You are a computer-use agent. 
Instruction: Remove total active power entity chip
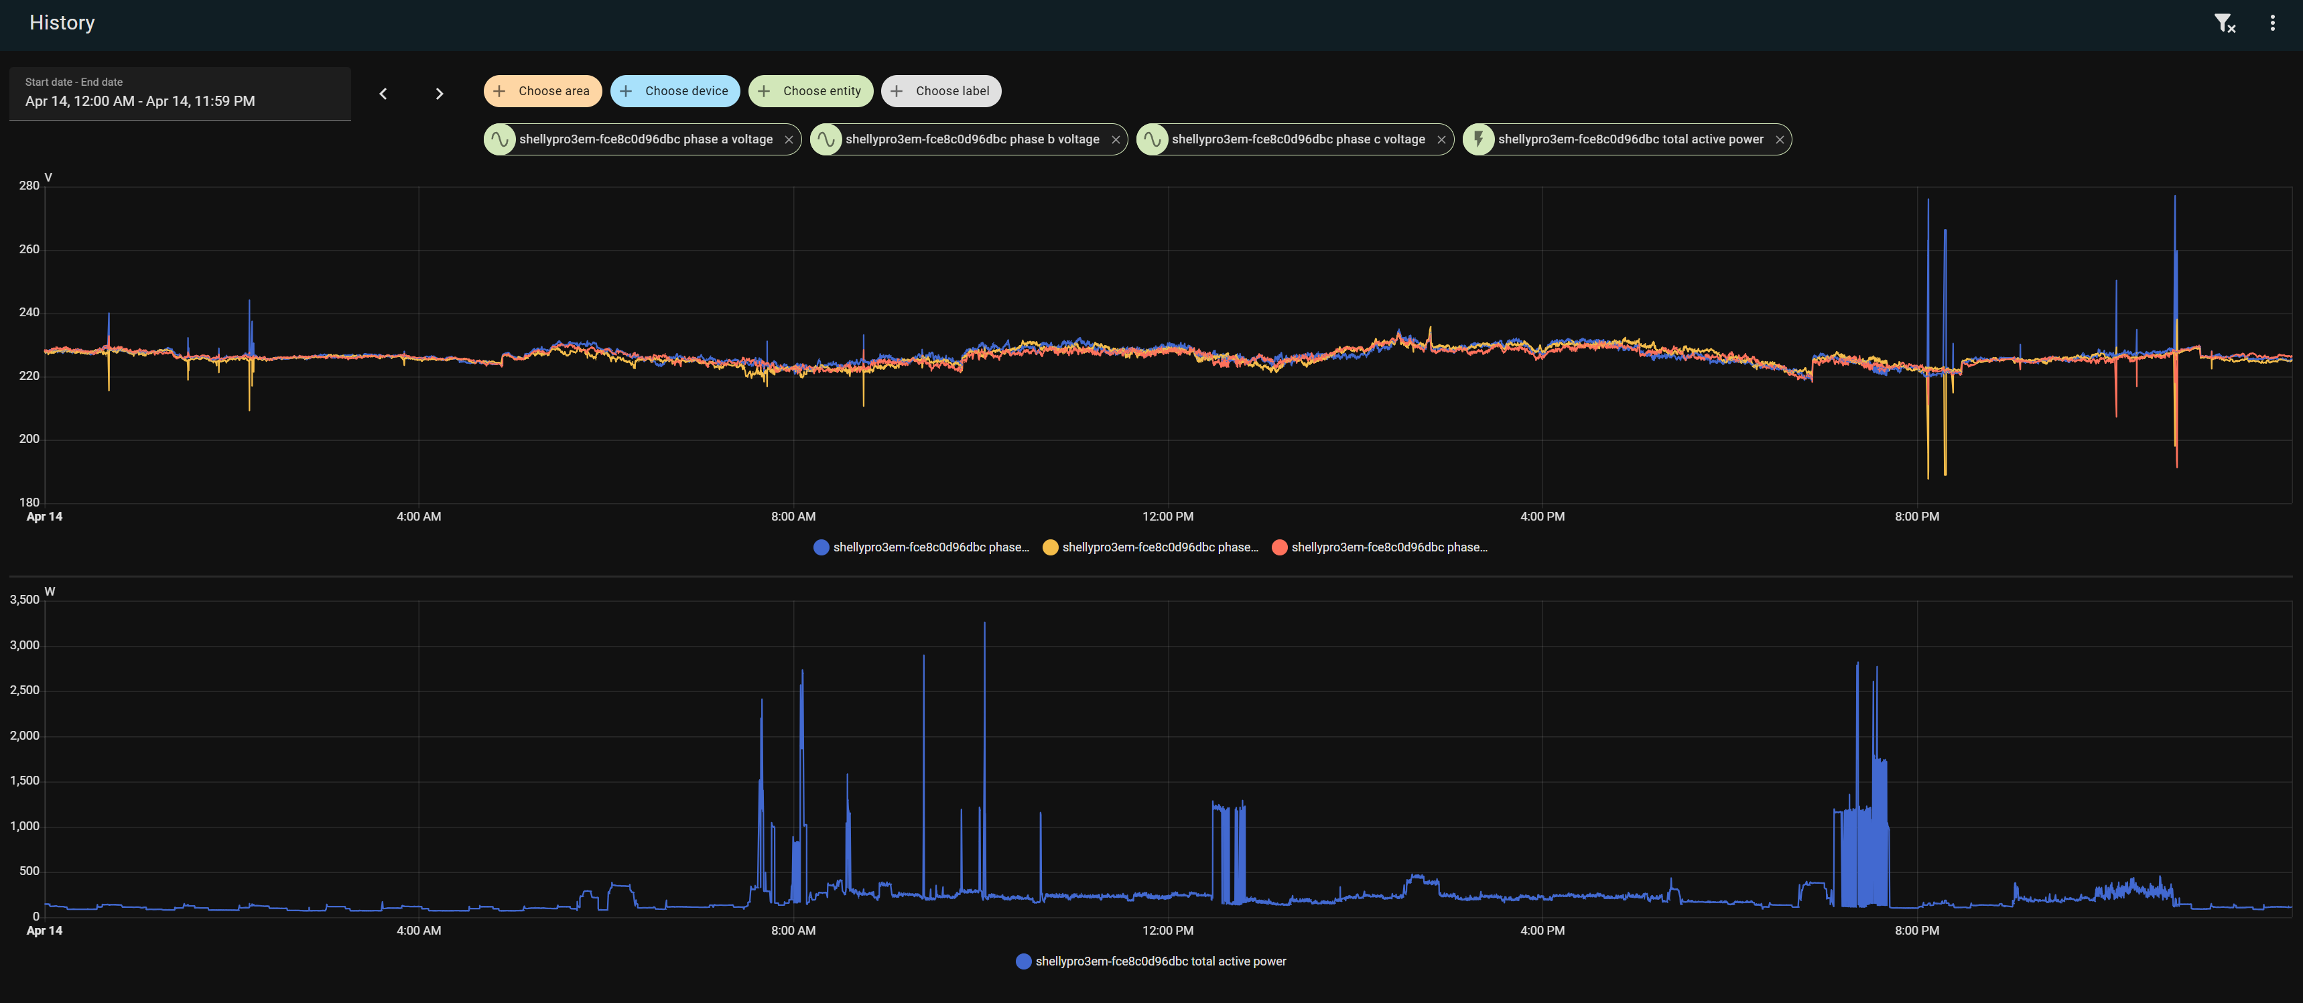1779,139
